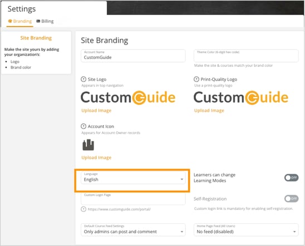Open the Language dropdown set to English
This screenshot has height=246, width=305.
tap(133, 177)
